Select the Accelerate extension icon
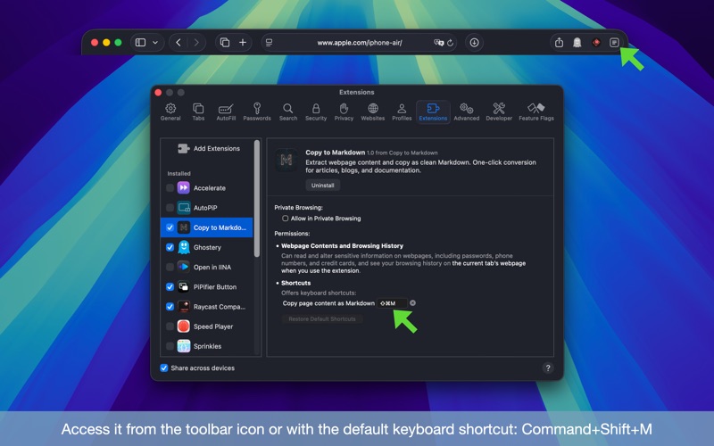The image size is (714, 446). (184, 187)
